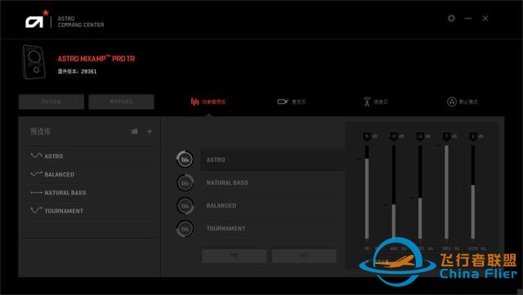The image size is (523, 295).
Task: Click the circular EQ icon beside the TOURNAMENT slot
Action: click(186, 229)
